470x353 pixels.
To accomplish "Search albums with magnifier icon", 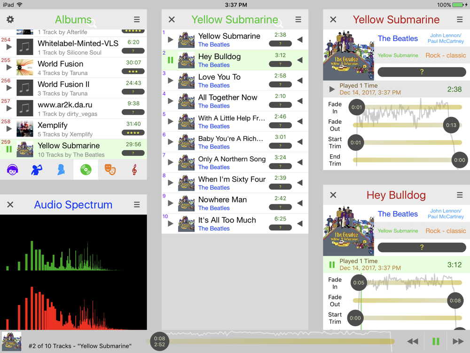I will [x=92, y=23].
